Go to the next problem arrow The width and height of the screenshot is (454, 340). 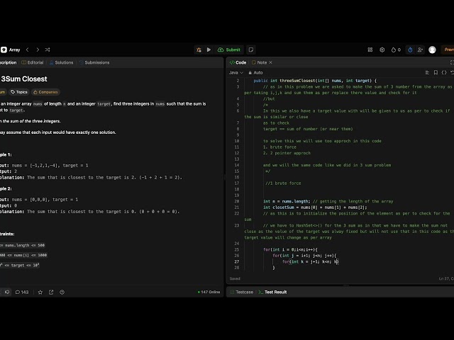37,50
